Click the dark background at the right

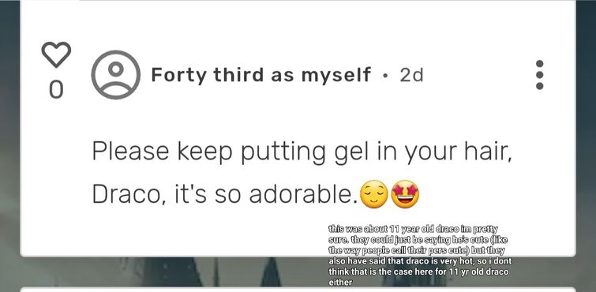pos(586,146)
